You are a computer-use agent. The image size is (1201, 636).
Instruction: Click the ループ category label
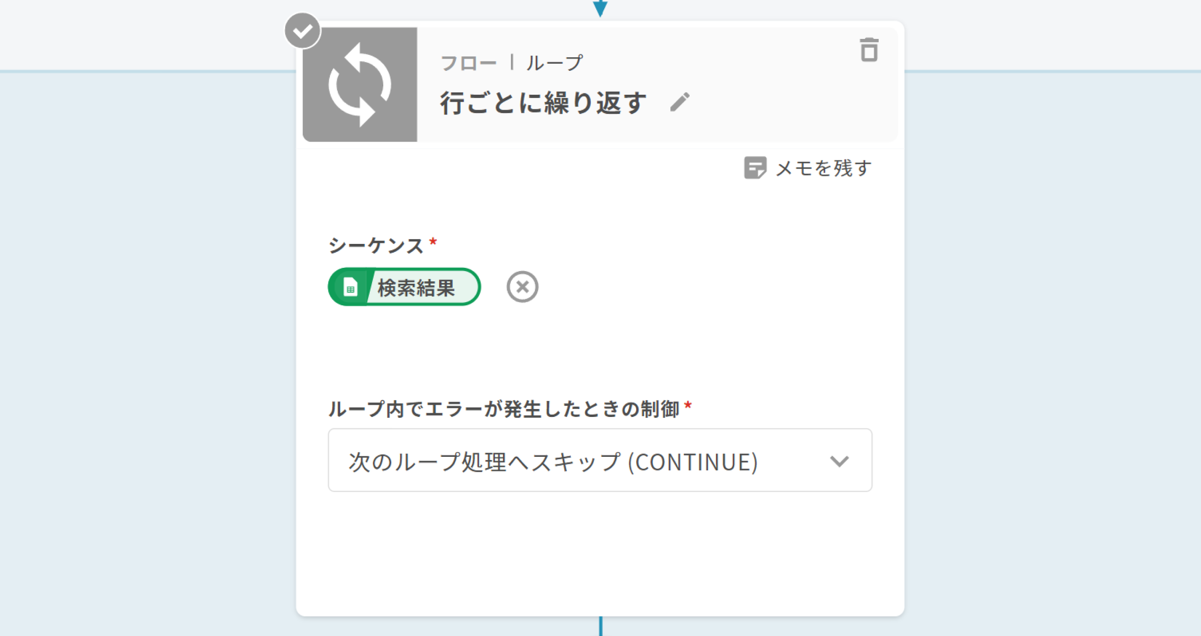click(x=554, y=63)
